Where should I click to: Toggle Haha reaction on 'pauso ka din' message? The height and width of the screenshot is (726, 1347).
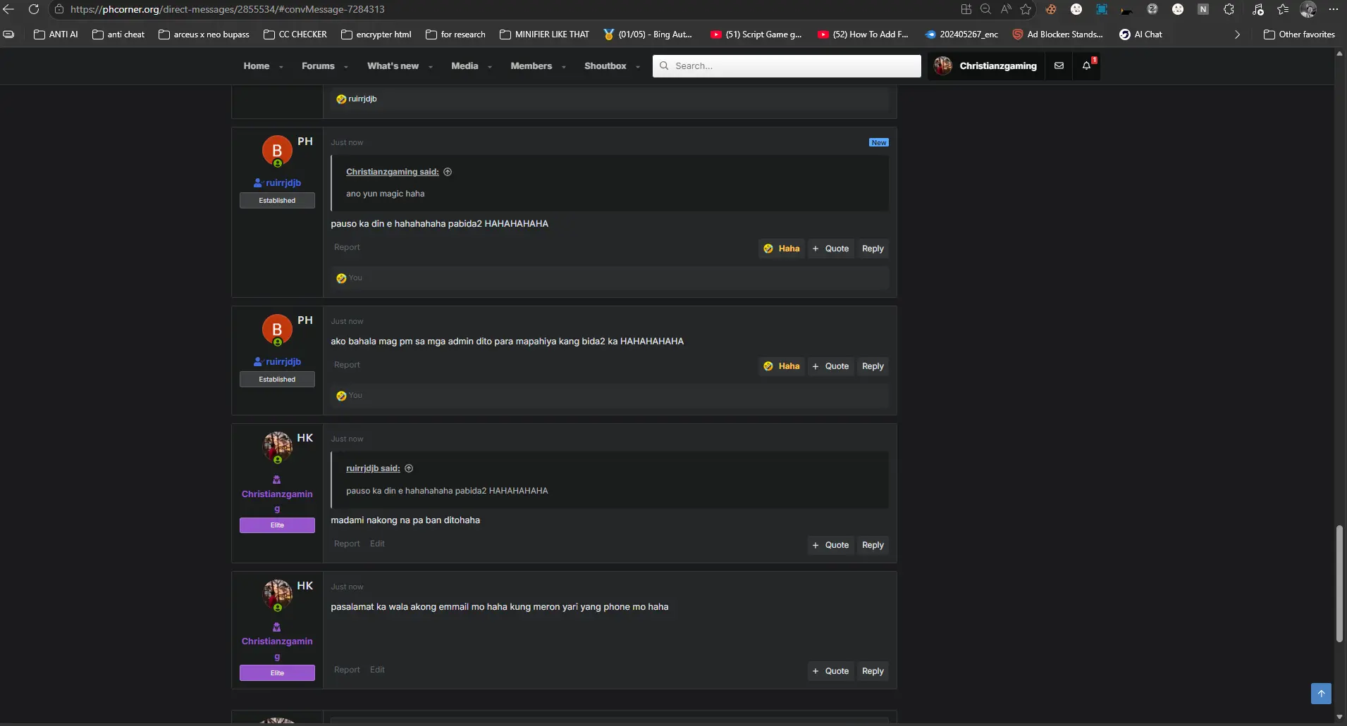pos(782,249)
